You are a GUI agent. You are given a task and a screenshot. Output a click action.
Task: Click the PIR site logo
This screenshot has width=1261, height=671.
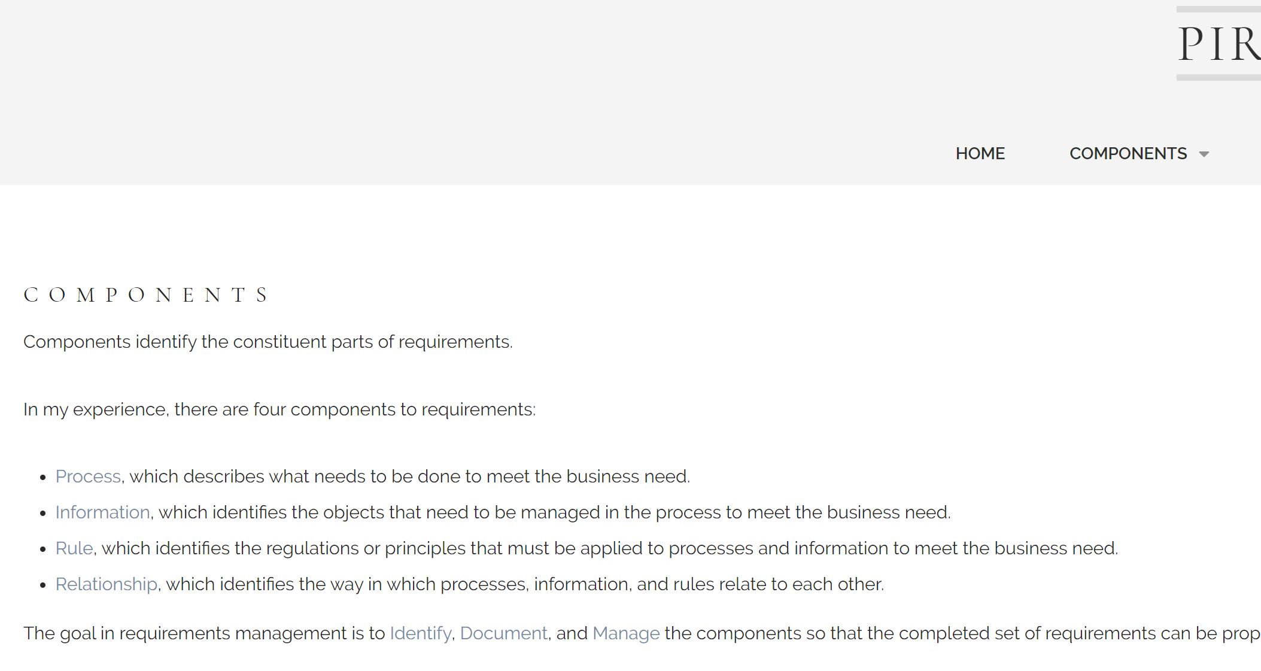1219,44
